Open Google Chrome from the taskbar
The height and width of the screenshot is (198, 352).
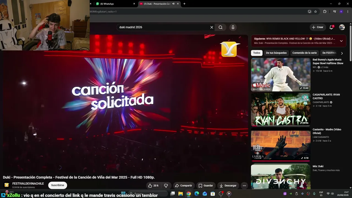pyautogui.click(x=188, y=194)
